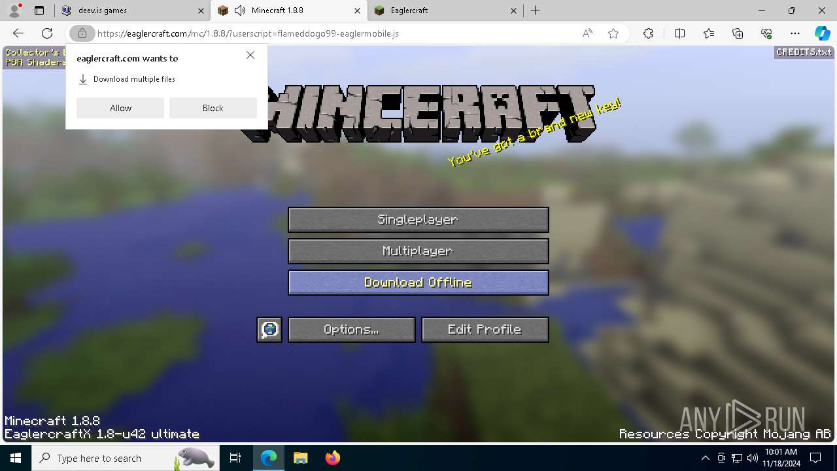Close the Minecraft 1.8.8 tab

(357, 10)
